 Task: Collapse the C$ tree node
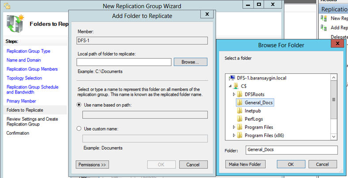[x=230, y=86]
